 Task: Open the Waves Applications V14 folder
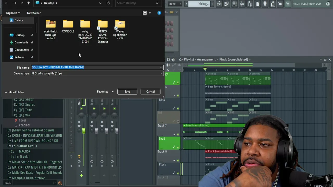tap(120, 30)
